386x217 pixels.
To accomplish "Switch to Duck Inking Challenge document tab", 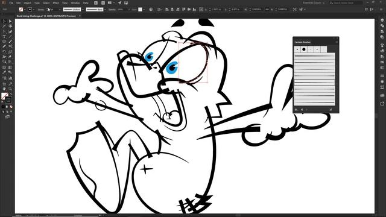I will (46, 16).
